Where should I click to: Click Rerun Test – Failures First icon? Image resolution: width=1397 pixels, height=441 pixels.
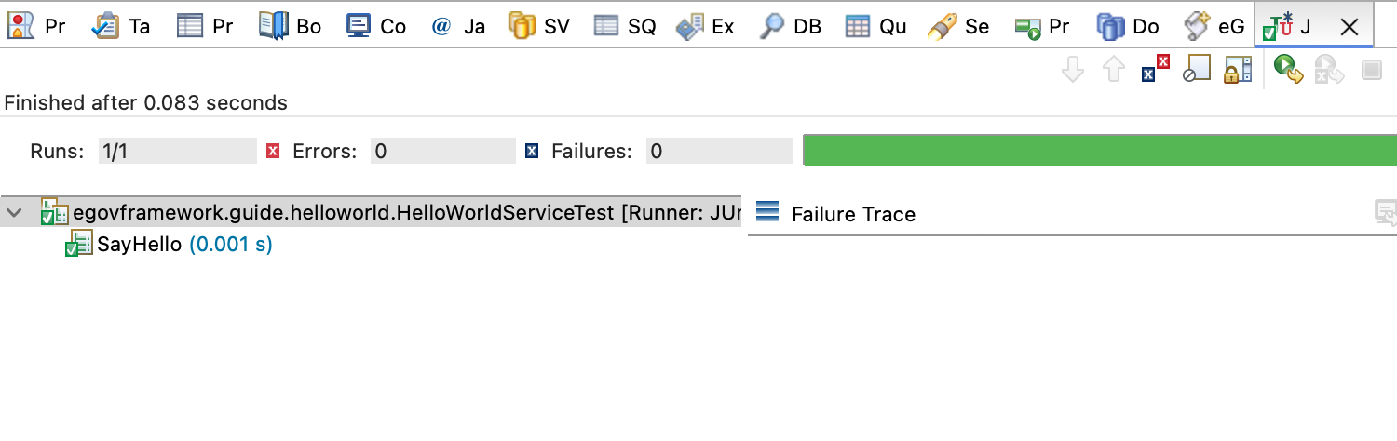[x=1329, y=70]
